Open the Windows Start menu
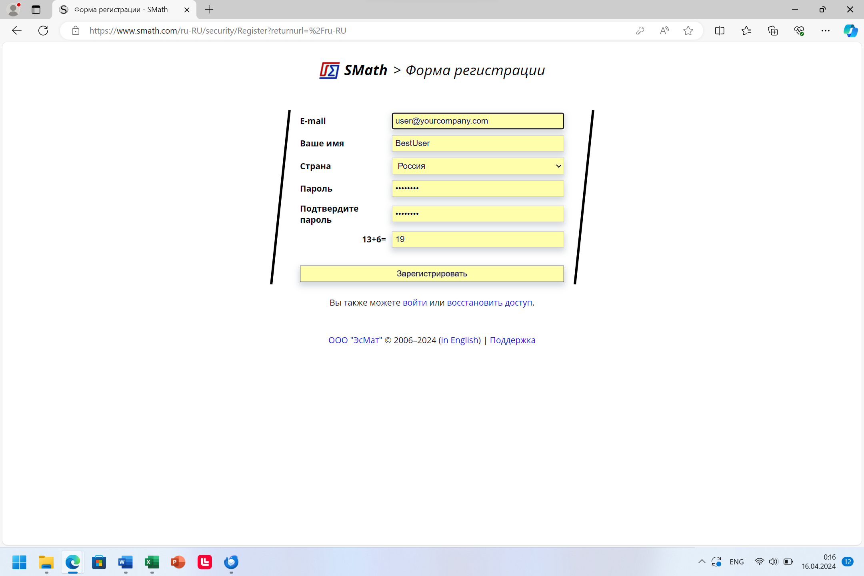This screenshot has height=576, width=864. (19, 562)
